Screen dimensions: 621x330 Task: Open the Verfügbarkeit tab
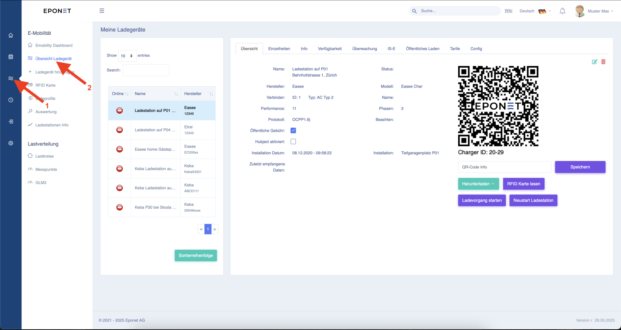pyautogui.click(x=330, y=49)
